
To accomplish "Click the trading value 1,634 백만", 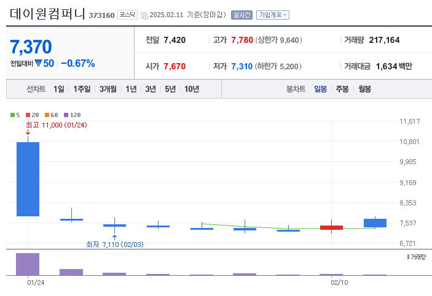I will (394, 67).
